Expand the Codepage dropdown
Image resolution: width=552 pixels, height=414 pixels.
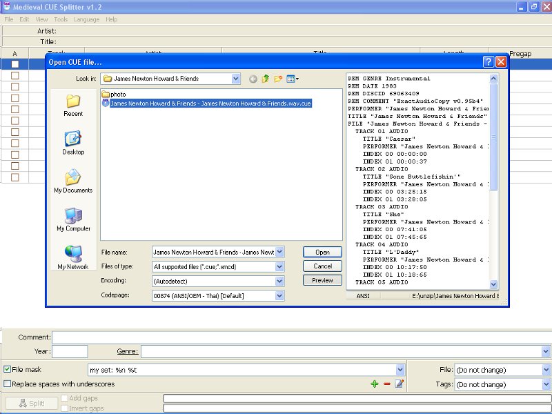[x=279, y=296]
